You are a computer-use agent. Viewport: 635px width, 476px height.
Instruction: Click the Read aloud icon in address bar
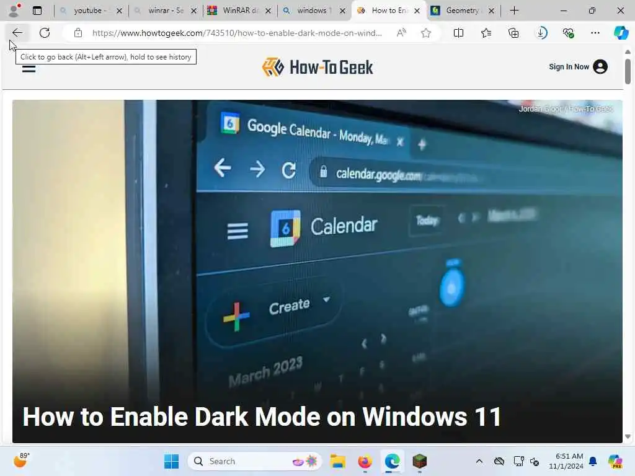(x=401, y=33)
